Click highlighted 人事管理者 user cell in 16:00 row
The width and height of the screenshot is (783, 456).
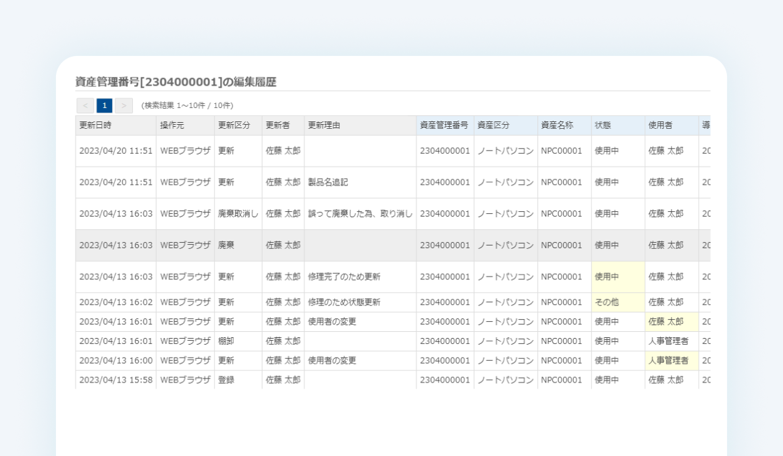pyautogui.click(x=672, y=360)
